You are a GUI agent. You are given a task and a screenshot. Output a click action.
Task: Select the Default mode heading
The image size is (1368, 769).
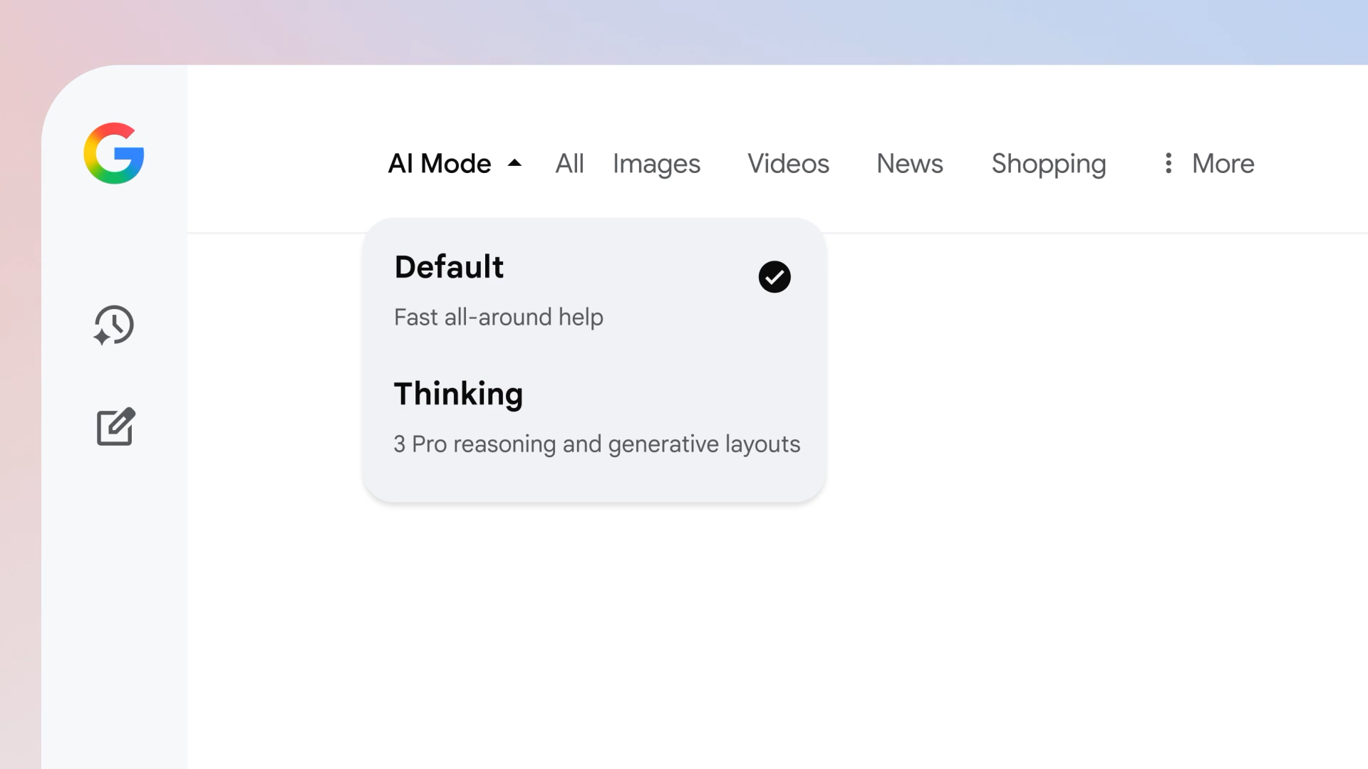click(x=449, y=268)
